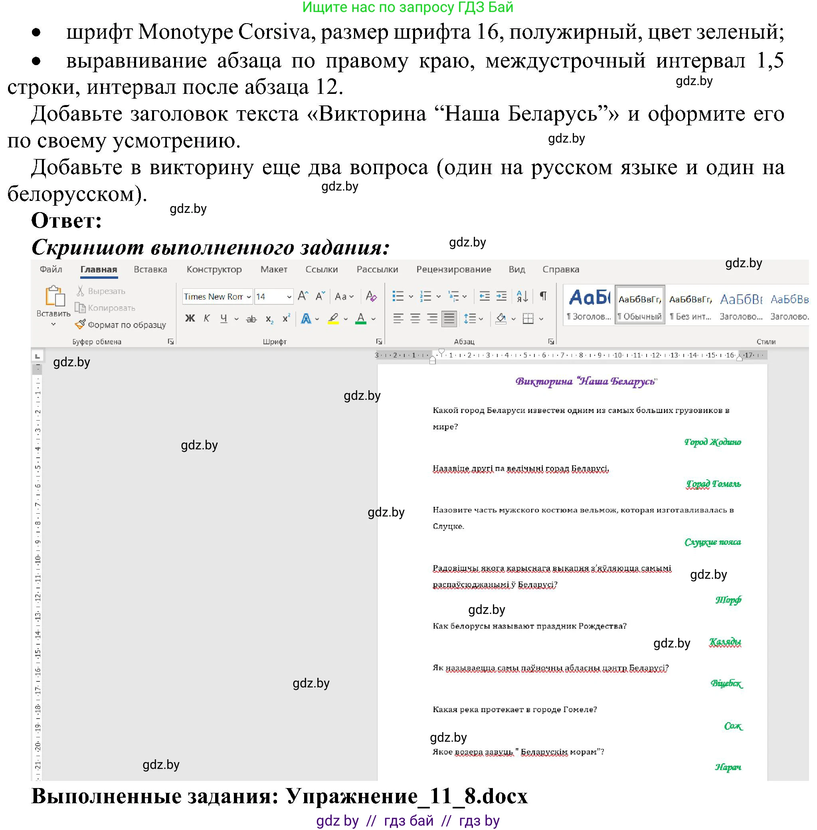Open the font size dropdown
The width and height of the screenshot is (817, 830).
click(x=289, y=297)
